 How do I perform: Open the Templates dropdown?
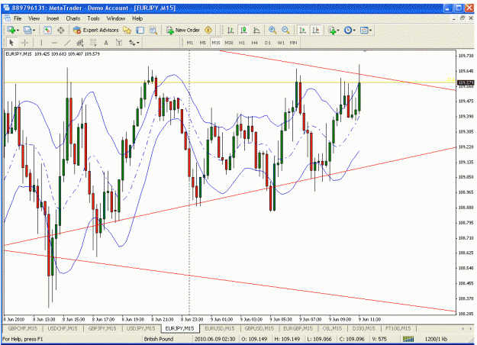click(x=366, y=30)
